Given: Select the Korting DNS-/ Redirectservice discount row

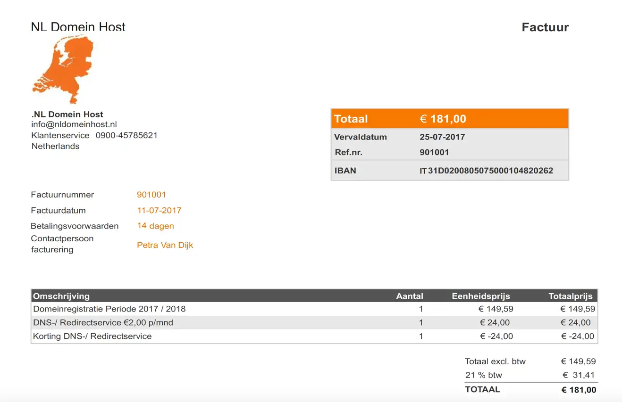Looking at the screenshot, I should click(x=92, y=336).
